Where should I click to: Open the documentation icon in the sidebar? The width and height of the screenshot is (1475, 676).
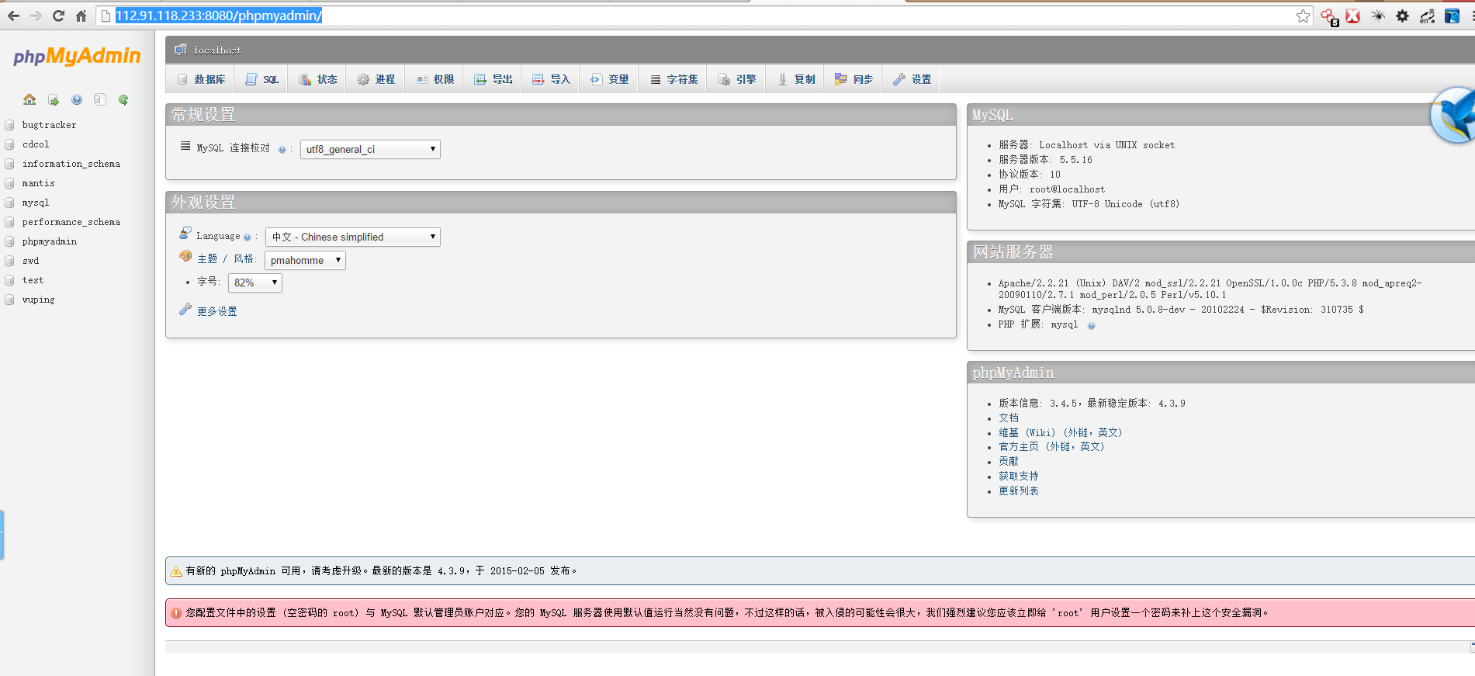coord(77,99)
